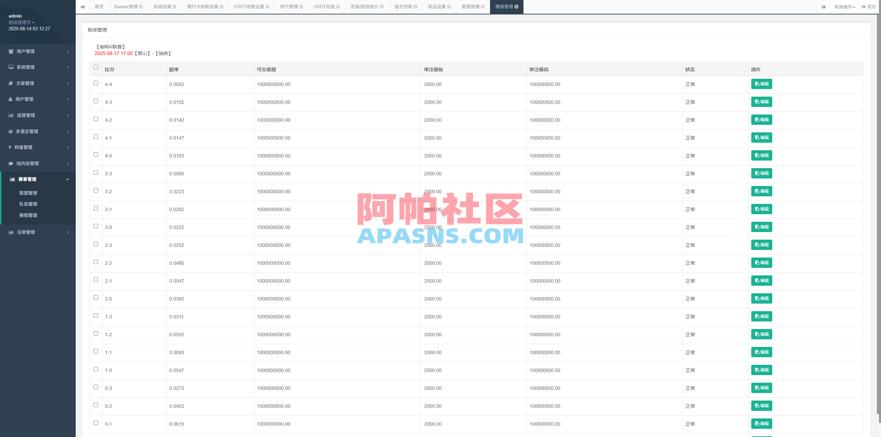
Task: Click the 注单管理 chart icon
Action: [x=10, y=232]
